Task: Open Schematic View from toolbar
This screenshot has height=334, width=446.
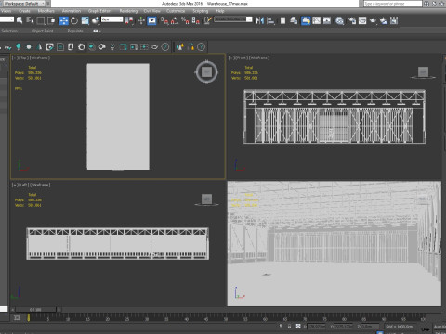Action: [327, 20]
